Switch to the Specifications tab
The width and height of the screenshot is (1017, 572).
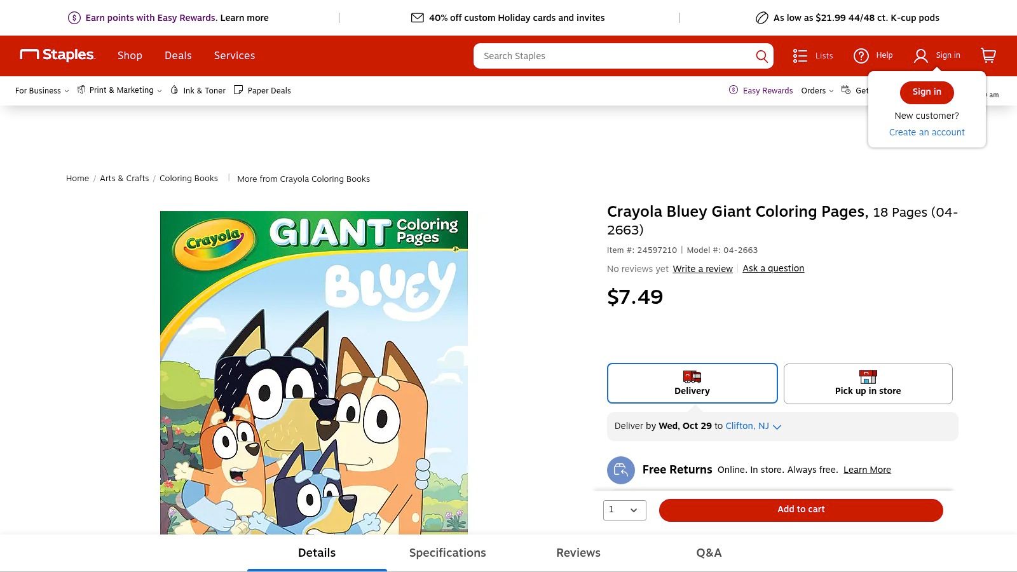point(447,553)
